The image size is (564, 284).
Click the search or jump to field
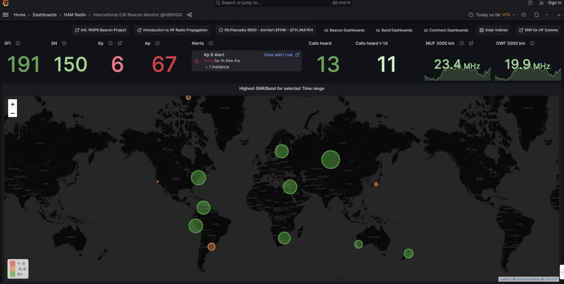pos(275,3)
